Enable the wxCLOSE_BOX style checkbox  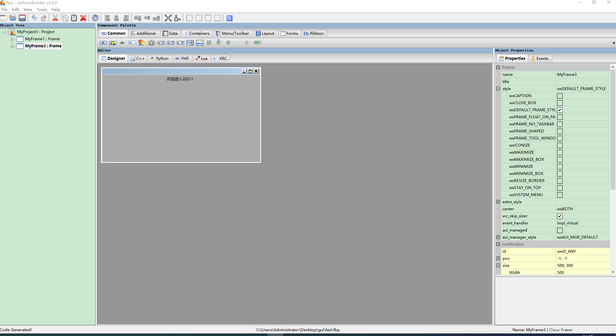click(x=560, y=103)
